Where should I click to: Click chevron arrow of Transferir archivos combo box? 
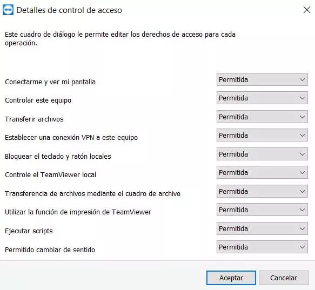coord(302,117)
